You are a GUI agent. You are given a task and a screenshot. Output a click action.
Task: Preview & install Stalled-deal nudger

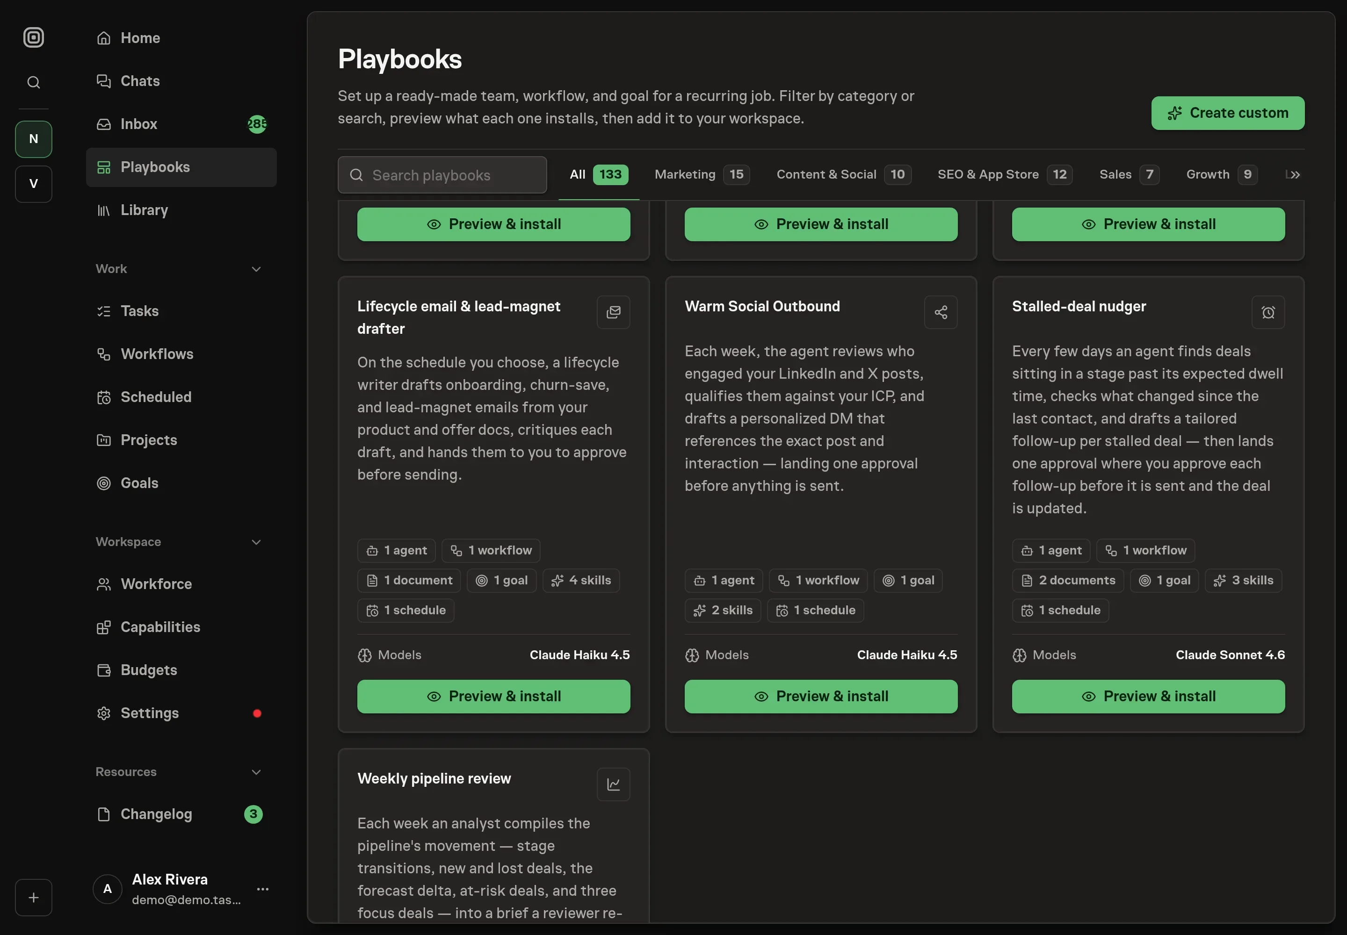(1148, 697)
